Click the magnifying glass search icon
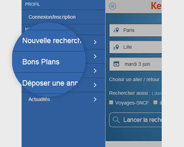Screen dimensions: 184x147 click(x=116, y=120)
